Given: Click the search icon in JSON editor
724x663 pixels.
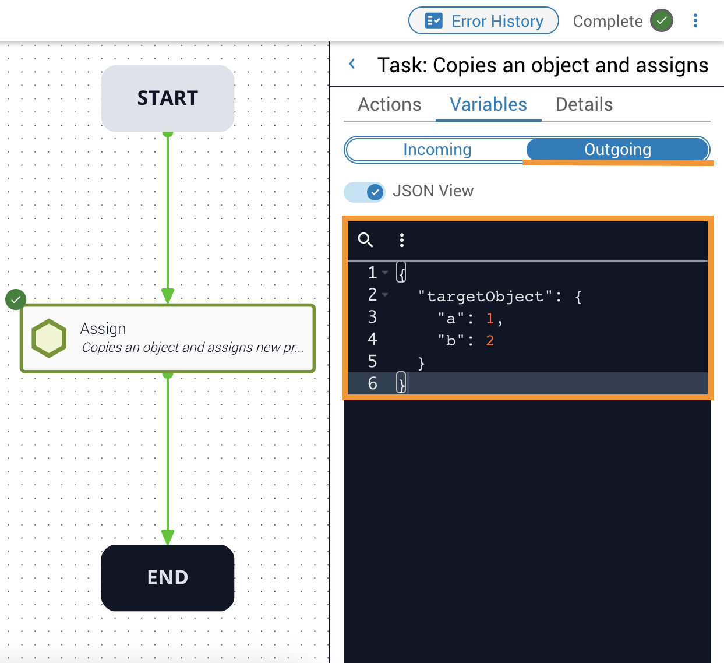Looking at the screenshot, I should pyautogui.click(x=365, y=240).
